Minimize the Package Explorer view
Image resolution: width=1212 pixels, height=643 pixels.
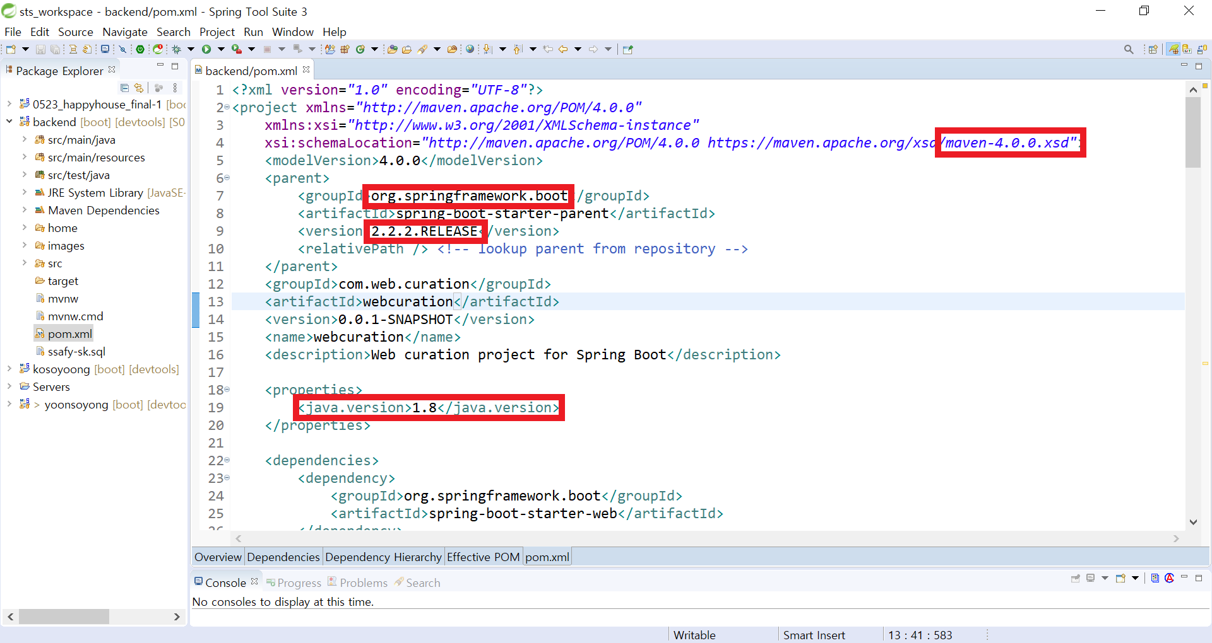click(x=160, y=66)
